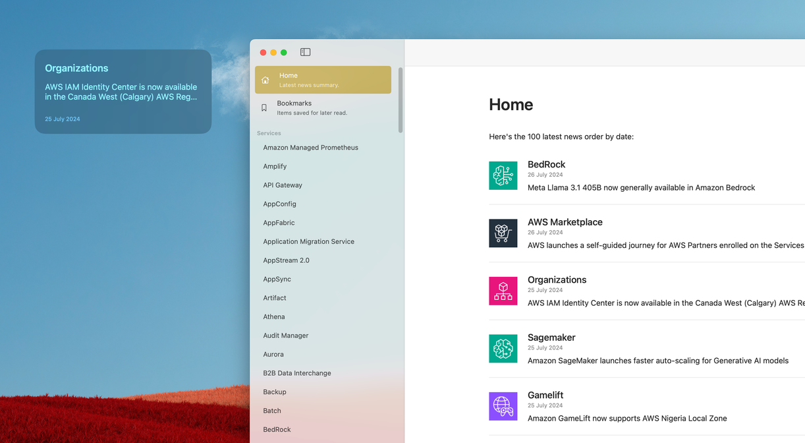Click the Gamelift purple globe icon
805x443 pixels.
pyautogui.click(x=503, y=406)
